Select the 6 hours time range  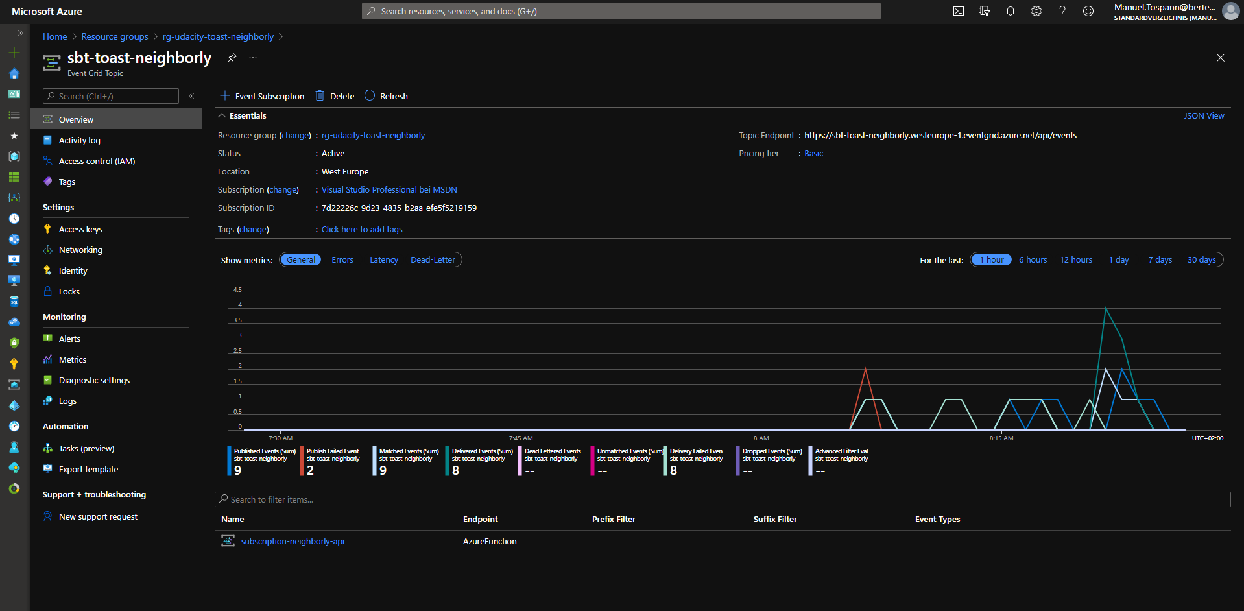pyautogui.click(x=1033, y=260)
